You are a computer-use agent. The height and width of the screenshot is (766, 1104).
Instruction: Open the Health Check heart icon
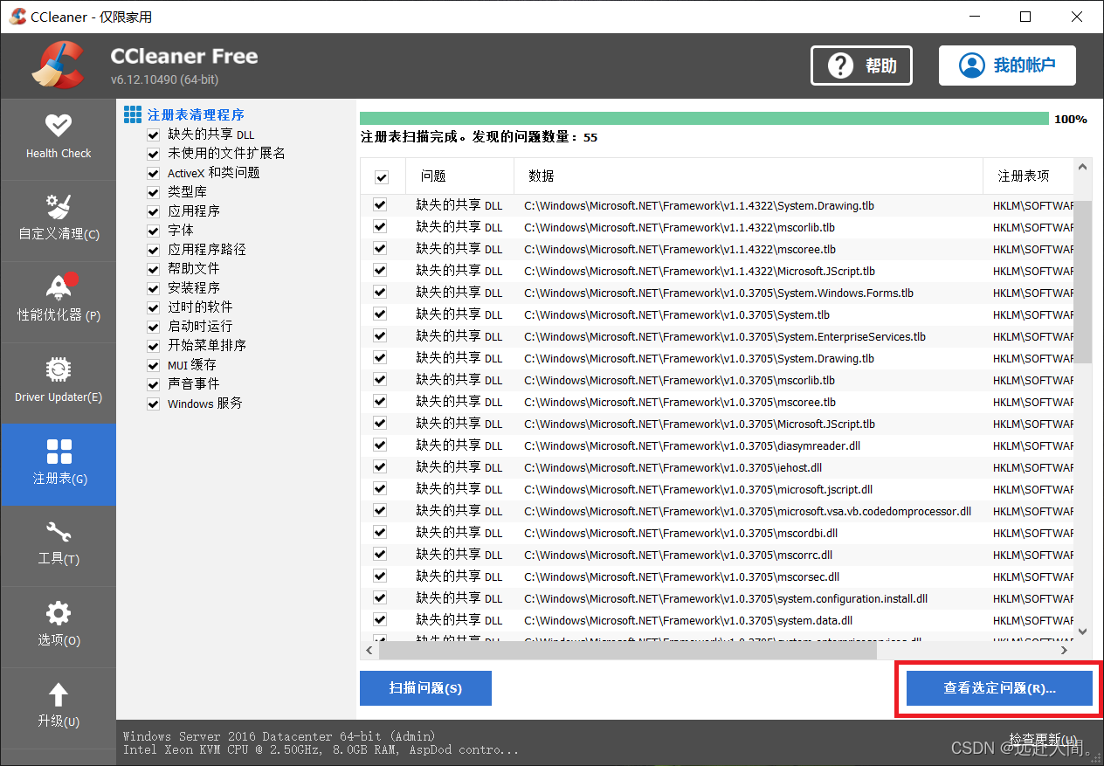[x=59, y=126]
